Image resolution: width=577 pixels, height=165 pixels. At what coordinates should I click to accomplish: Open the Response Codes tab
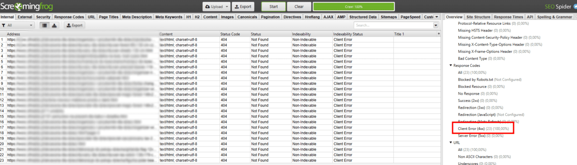pyautogui.click(x=69, y=17)
